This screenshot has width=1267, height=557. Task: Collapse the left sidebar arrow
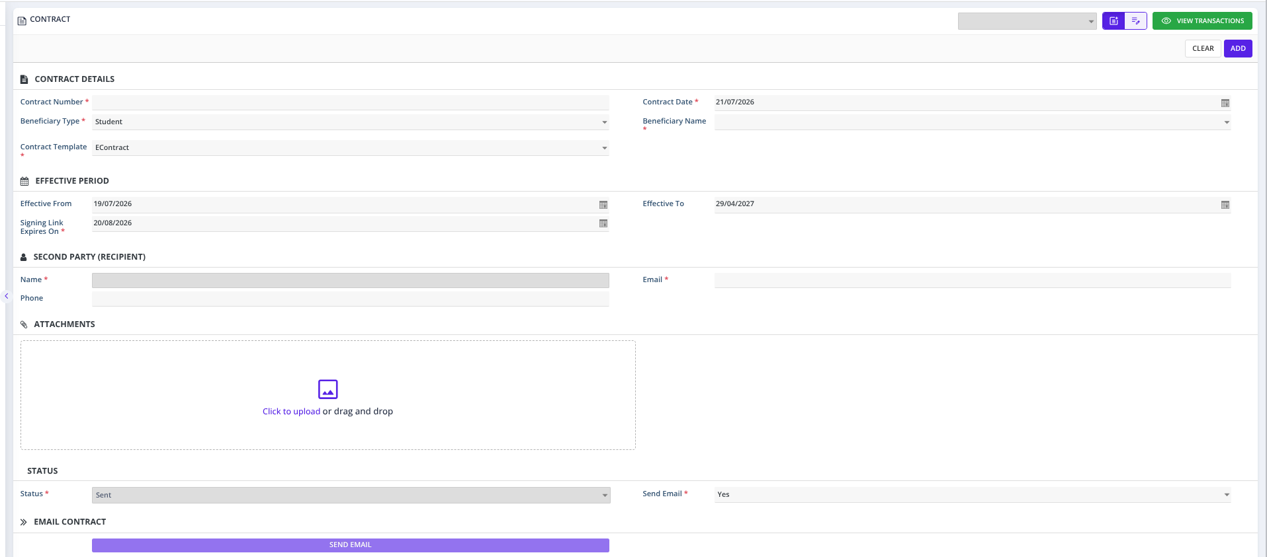tap(7, 296)
